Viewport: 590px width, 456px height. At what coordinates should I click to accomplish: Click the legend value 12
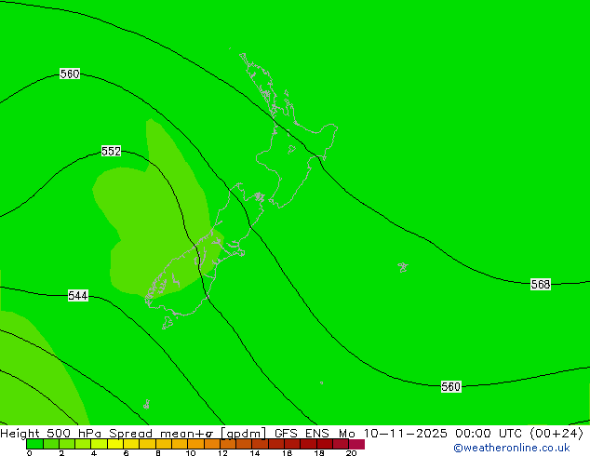[222, 453]
